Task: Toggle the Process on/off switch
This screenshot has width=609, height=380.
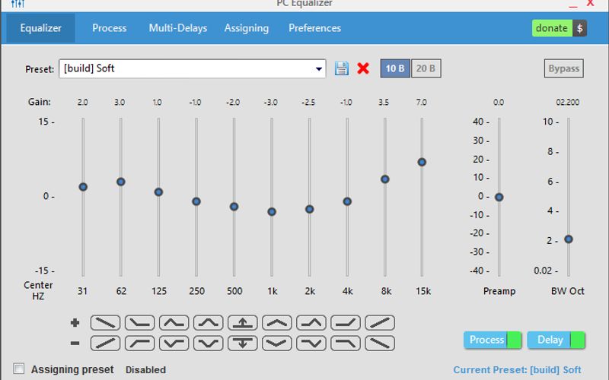Action: pyautogui.click(x=493, y=340)
